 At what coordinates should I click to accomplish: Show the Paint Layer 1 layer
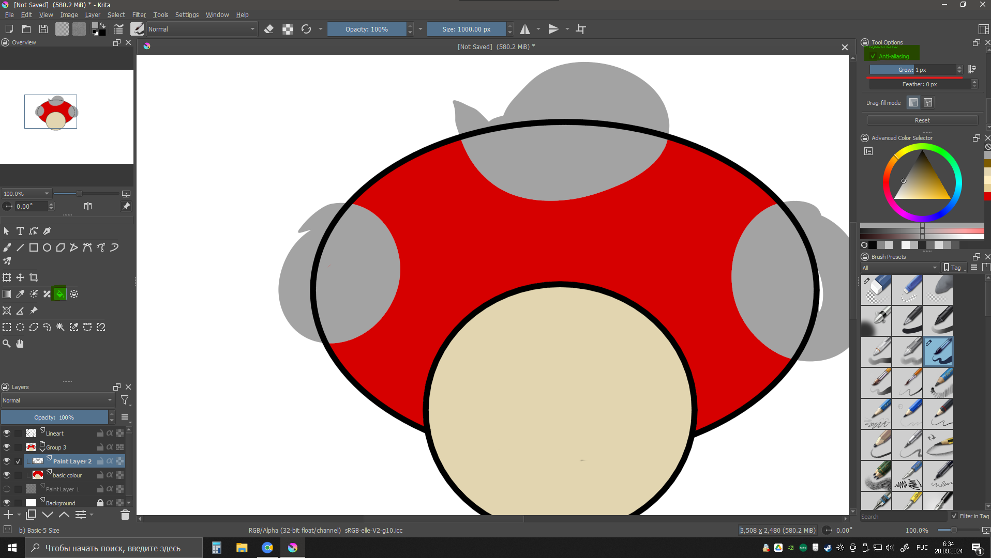click(7, 489)
